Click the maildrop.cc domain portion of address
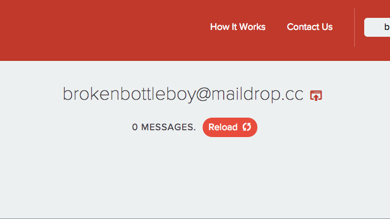Viewport: 390px width, 219px height. coord(257,94)
